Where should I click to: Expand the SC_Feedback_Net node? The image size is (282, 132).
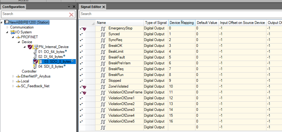(13, 86)
